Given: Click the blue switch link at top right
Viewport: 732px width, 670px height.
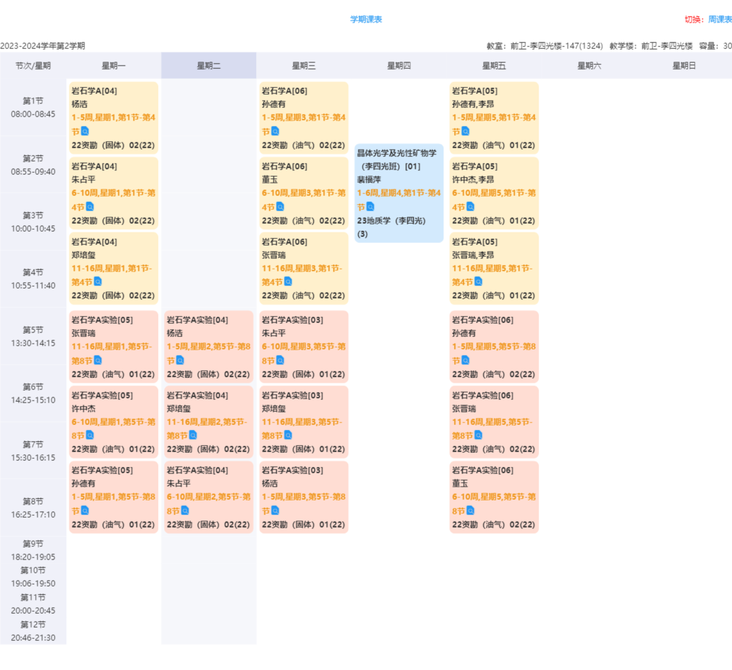Looking at the screenshot, I should [x=719, y=19].
